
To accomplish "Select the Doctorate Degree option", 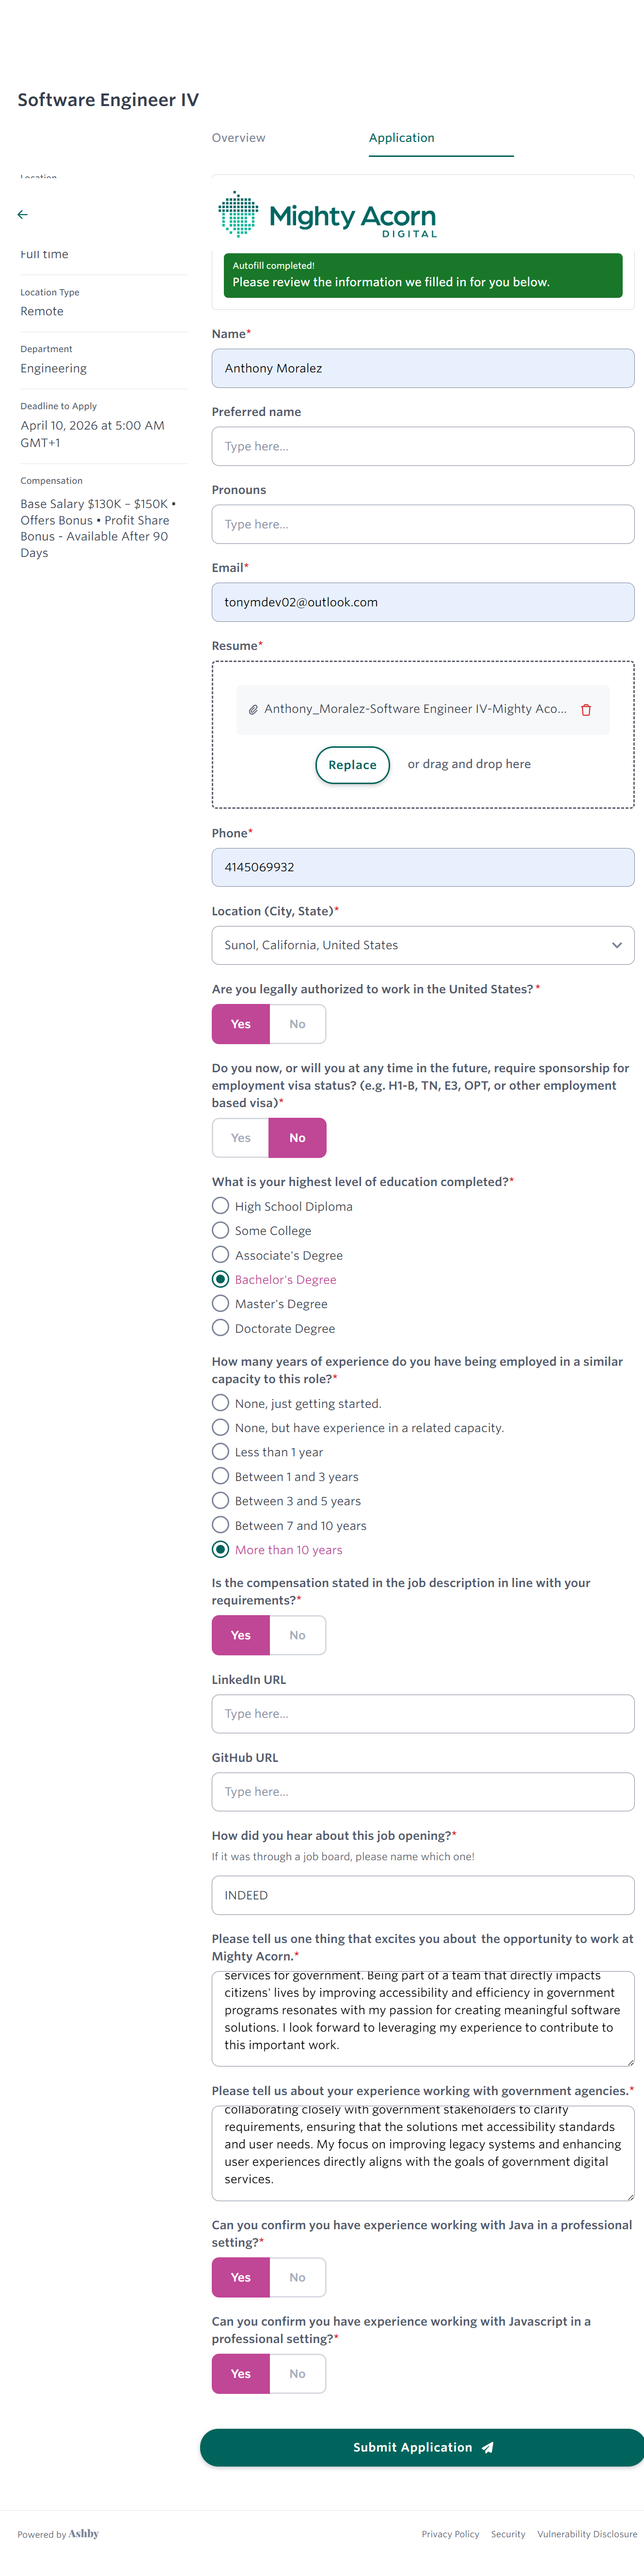I will point(221,1328).
